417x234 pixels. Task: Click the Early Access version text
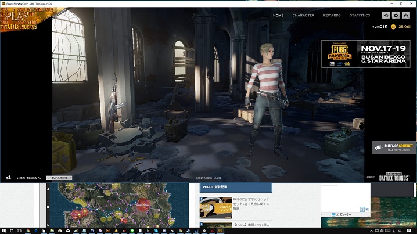208,178
